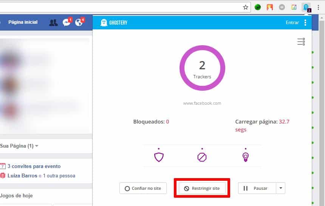Open Facebook Messenger messages icon

(x=67, y=22)
